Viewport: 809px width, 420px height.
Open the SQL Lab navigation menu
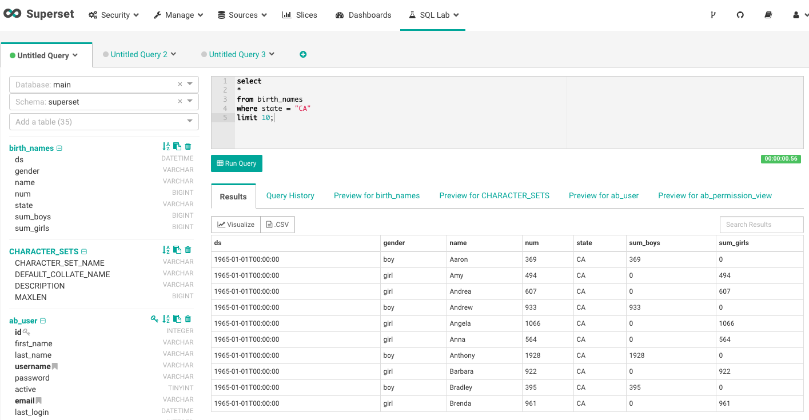(x=433, y=15)
